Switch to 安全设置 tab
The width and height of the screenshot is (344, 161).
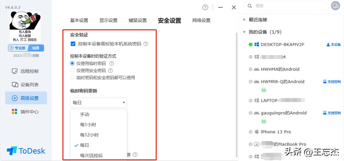170,21
